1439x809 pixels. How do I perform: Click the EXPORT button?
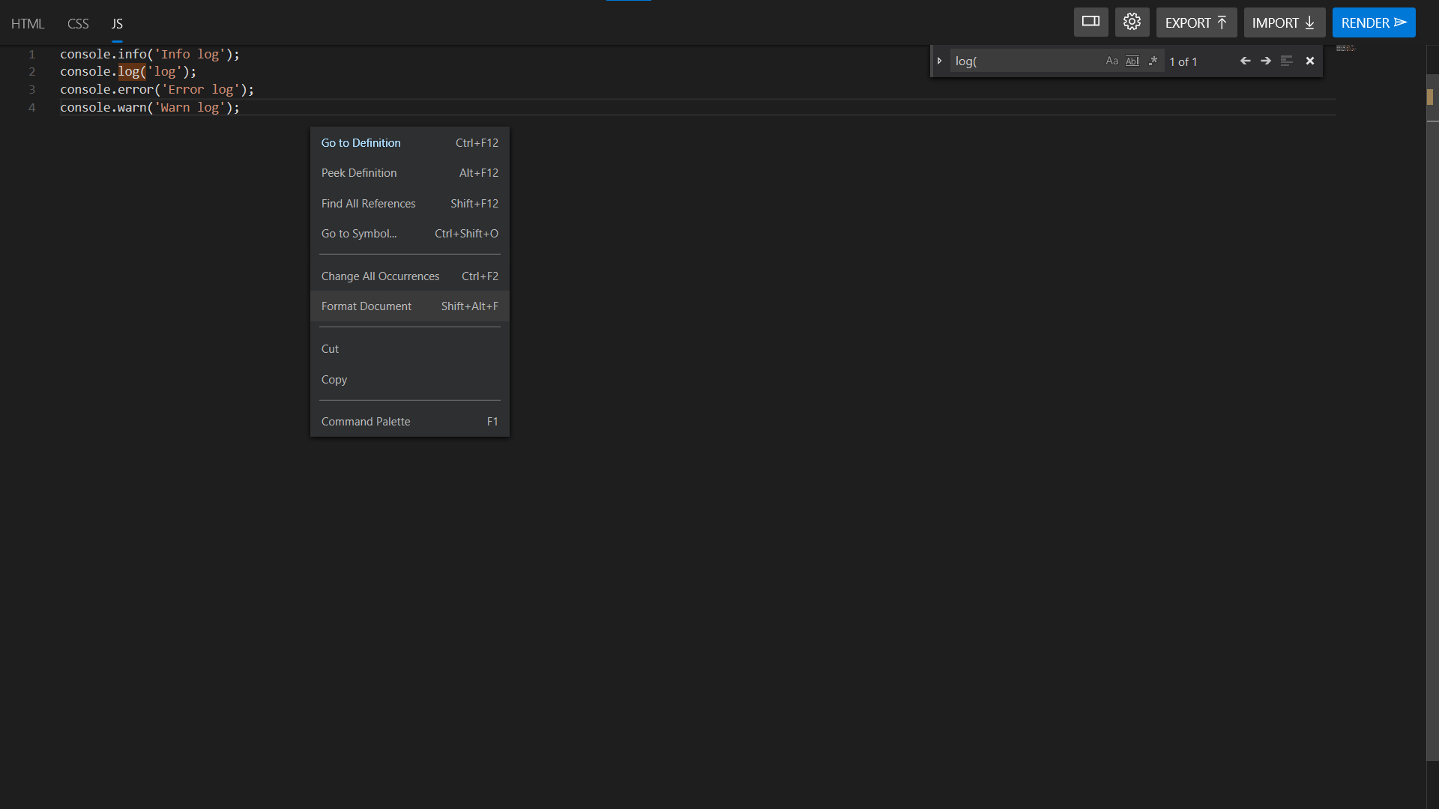click(x=1195, y=22)
